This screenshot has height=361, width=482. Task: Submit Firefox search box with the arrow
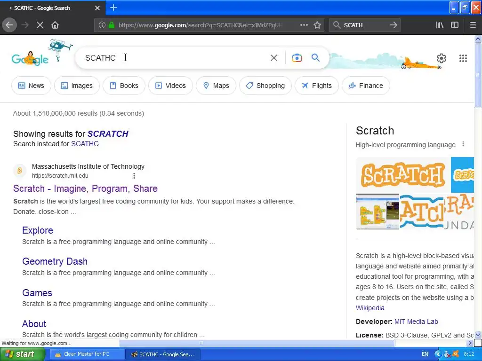point(393,25)
